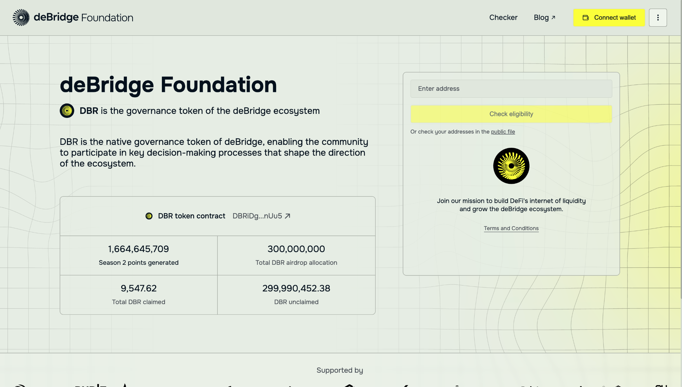
Task: Click the Connect wallet button
Action: [609, 18]
